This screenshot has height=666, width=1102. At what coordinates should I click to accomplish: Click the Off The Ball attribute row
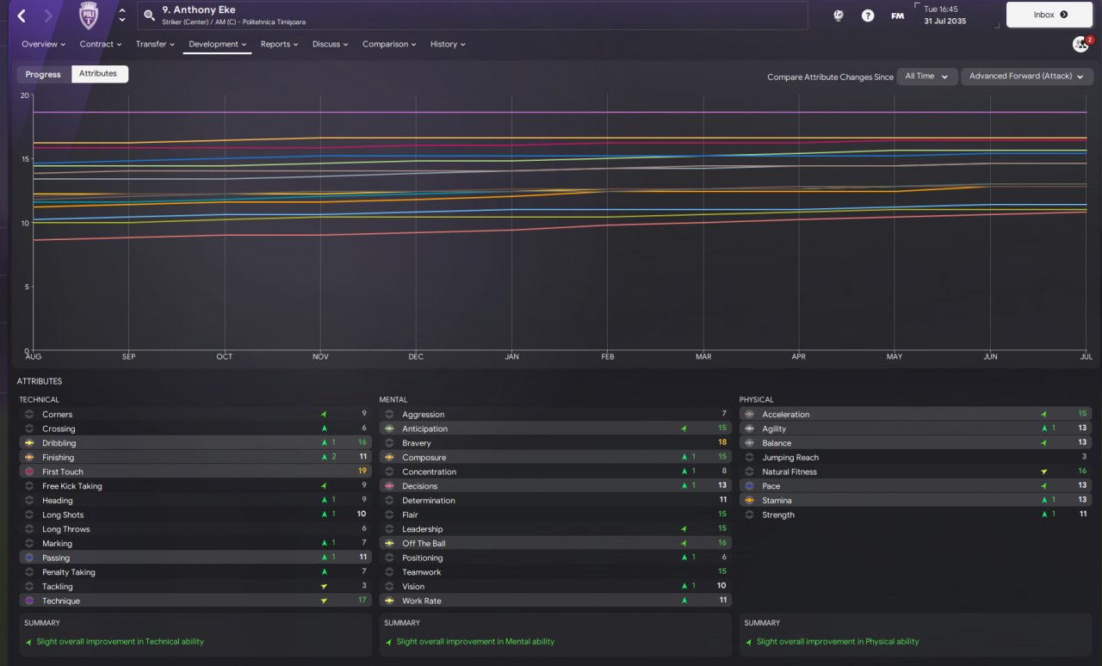tap(555, 543)
